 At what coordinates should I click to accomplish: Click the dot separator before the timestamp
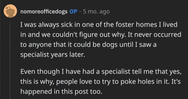tap(80, 12)
